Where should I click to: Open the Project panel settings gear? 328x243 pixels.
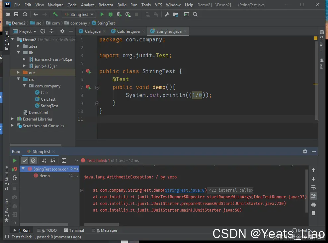pos(62,31)
